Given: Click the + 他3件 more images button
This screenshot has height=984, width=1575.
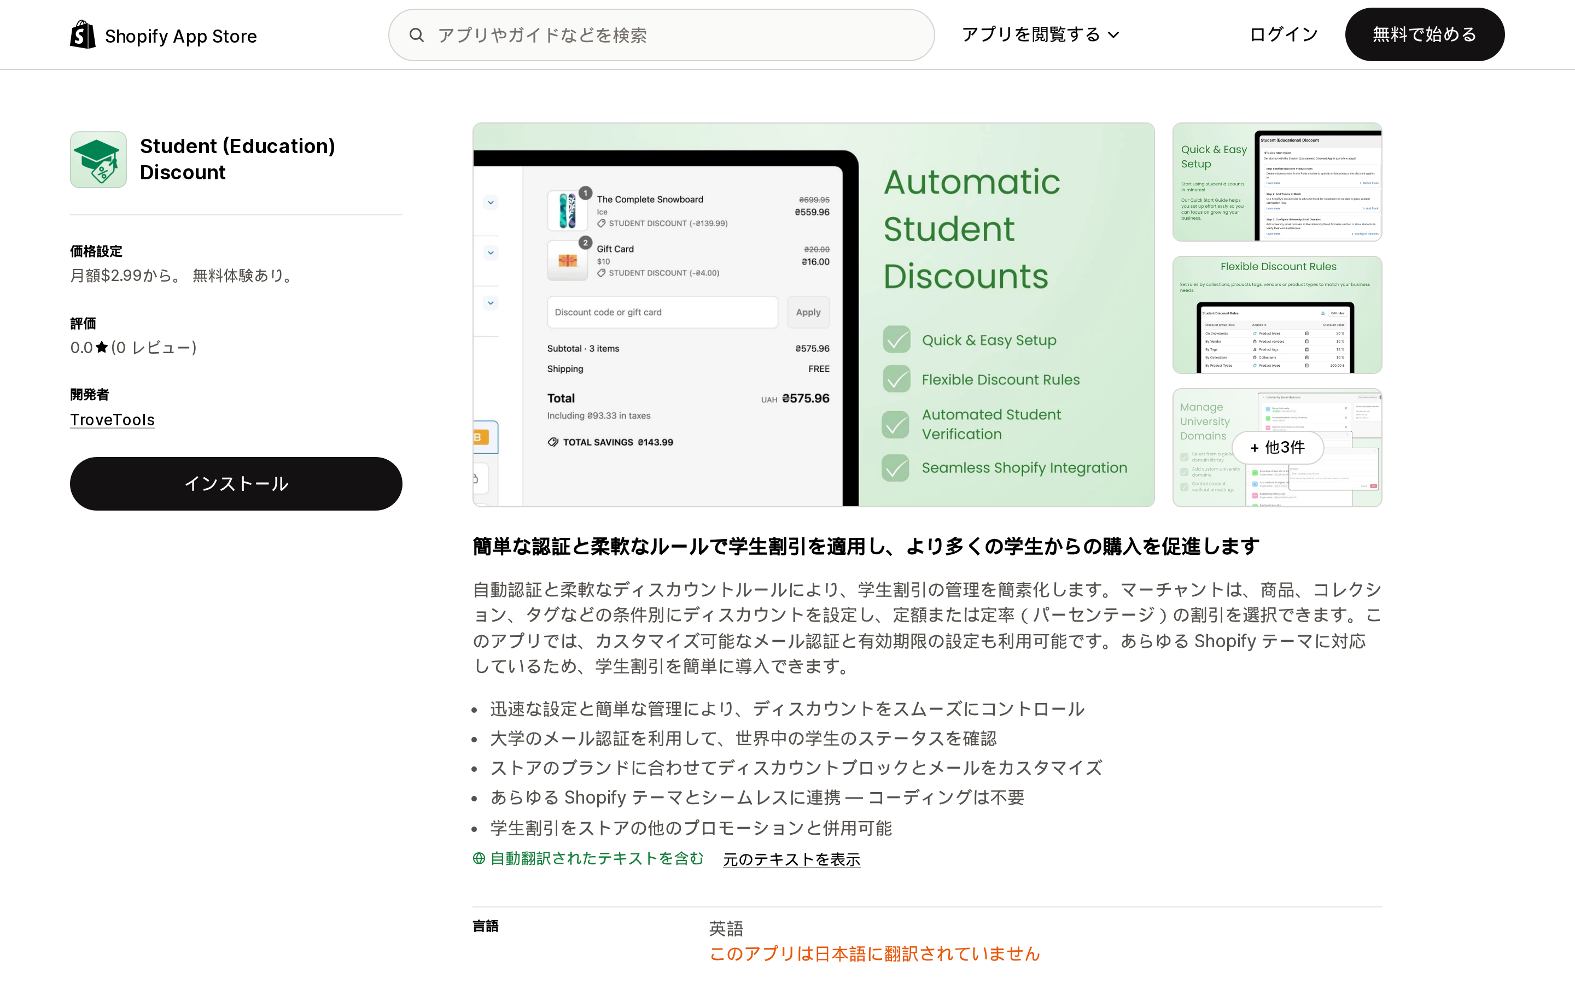Looking at the screenshot, I should click(x=1277, y=448).
